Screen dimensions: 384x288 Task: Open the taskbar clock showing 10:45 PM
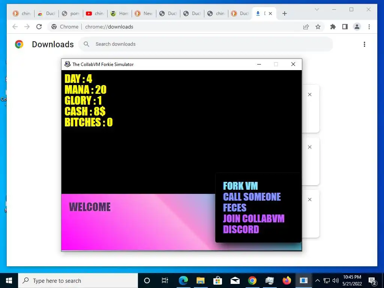352,280
